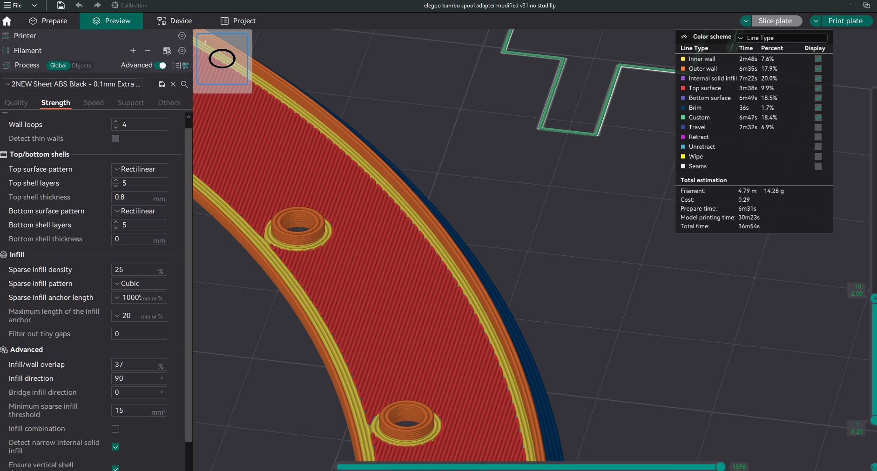
Task: Click the horizontal move slider handle
Action: click(720, 466)
